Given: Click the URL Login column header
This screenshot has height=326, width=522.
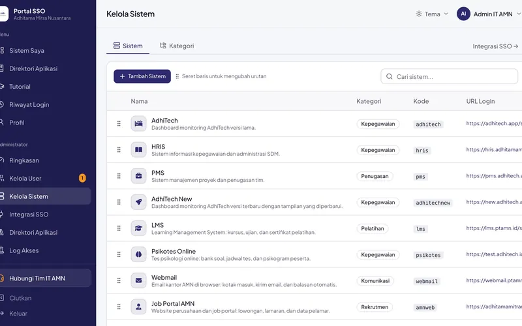Looking at the screenshot, I should 480,101.
